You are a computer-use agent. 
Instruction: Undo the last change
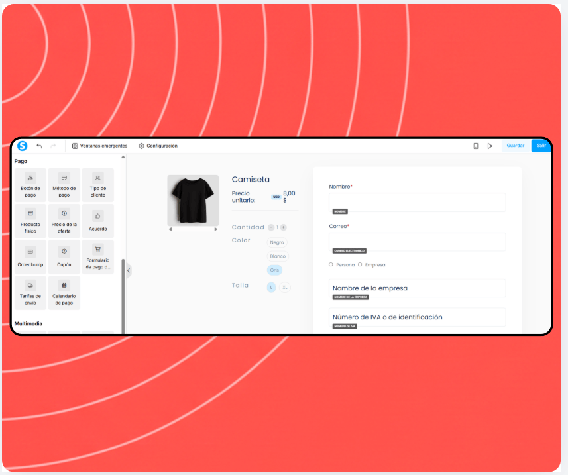pyautogui.click(x=39, y=146)
